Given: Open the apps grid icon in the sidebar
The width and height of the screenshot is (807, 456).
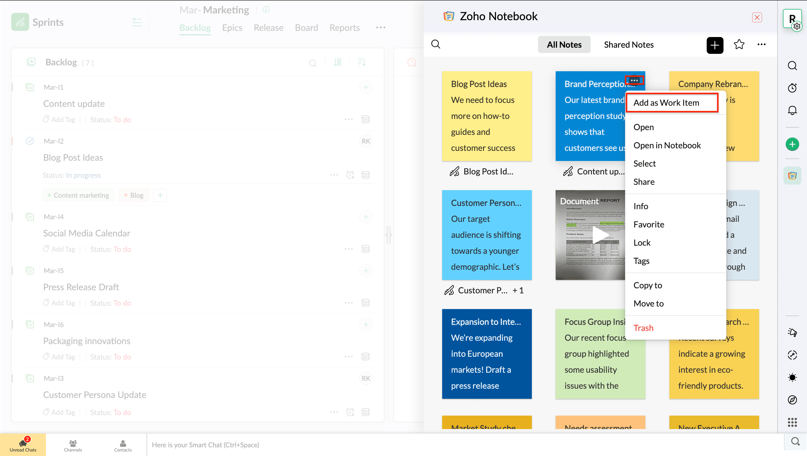Looking at the screenshot, I should [x=792, y=422].
